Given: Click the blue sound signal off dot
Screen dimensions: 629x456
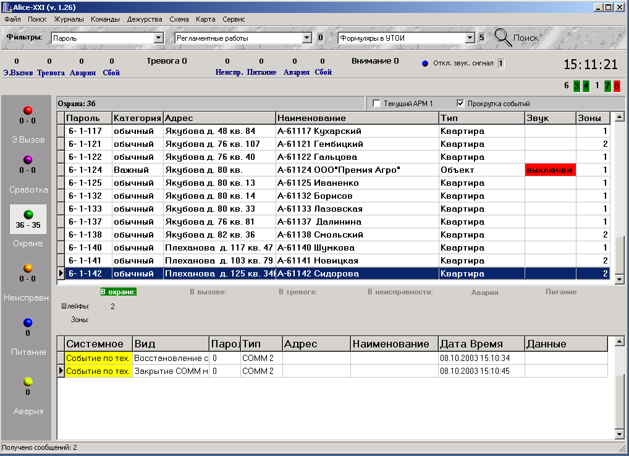Looking at the screenshot, I should pos(425,64).
